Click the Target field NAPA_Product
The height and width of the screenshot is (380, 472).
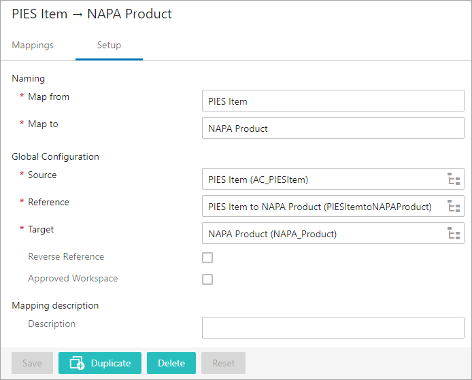[333, 233]
